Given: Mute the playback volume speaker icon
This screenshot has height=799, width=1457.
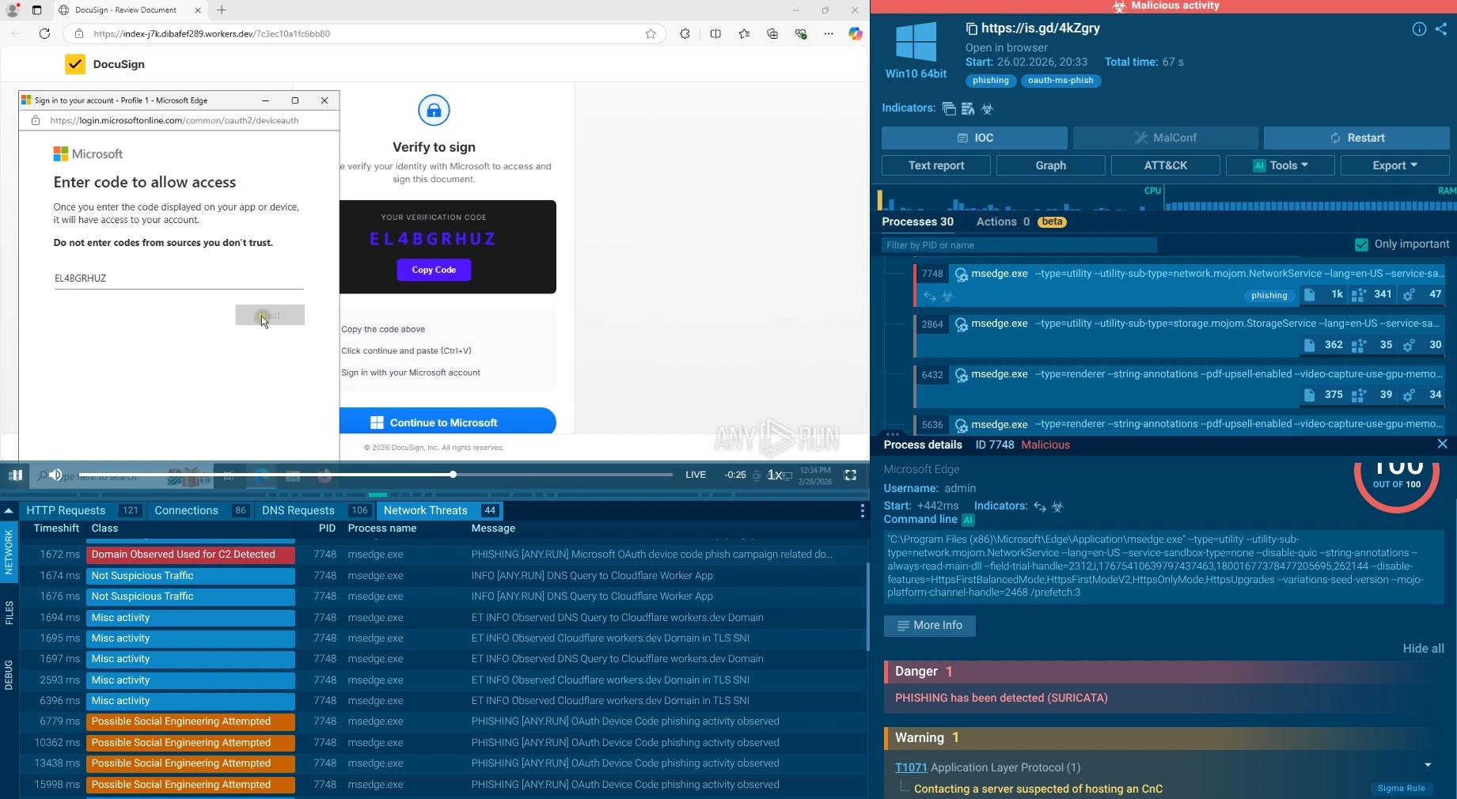Looking at the screenshot, I should pos(55,475).
